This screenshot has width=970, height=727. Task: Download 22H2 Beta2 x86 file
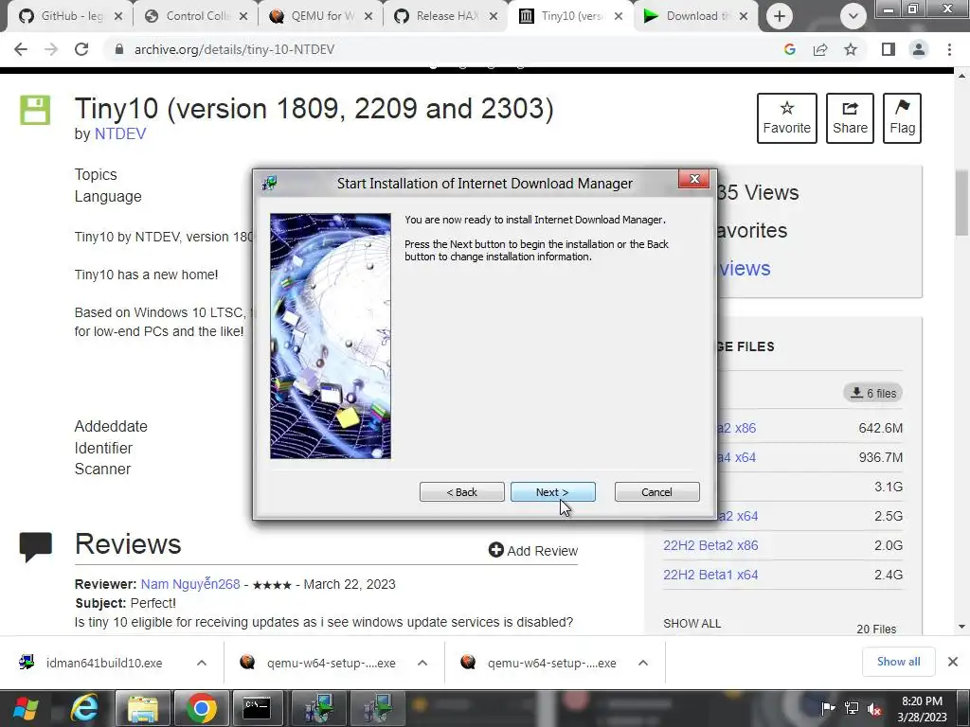pyautogui.click(x=710, y=545)
